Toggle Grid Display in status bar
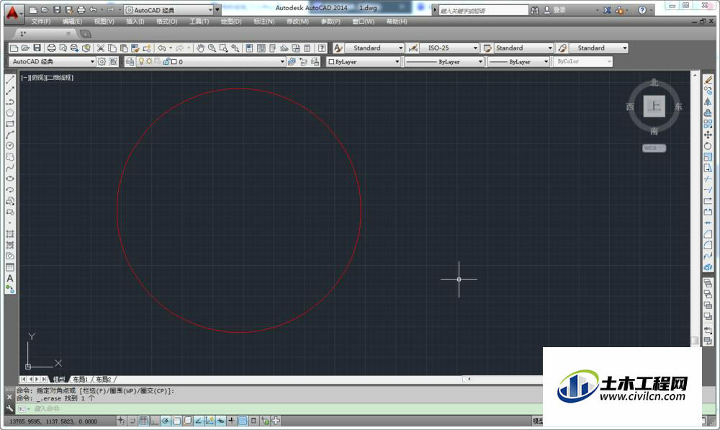This screenshot has width=720, height=430. (143, 421)
